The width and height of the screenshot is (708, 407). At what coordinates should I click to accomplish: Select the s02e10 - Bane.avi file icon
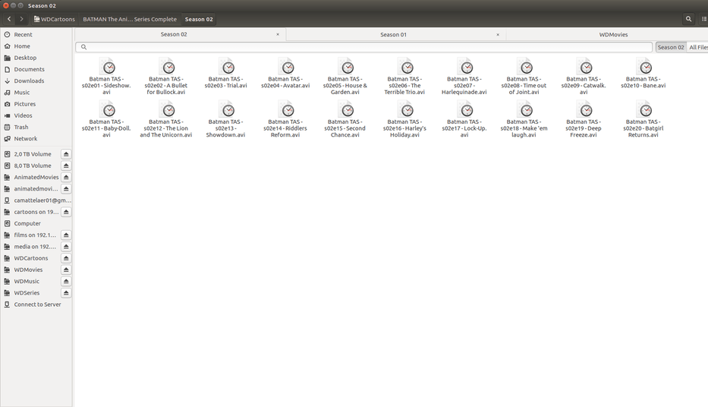pos(643,66)
